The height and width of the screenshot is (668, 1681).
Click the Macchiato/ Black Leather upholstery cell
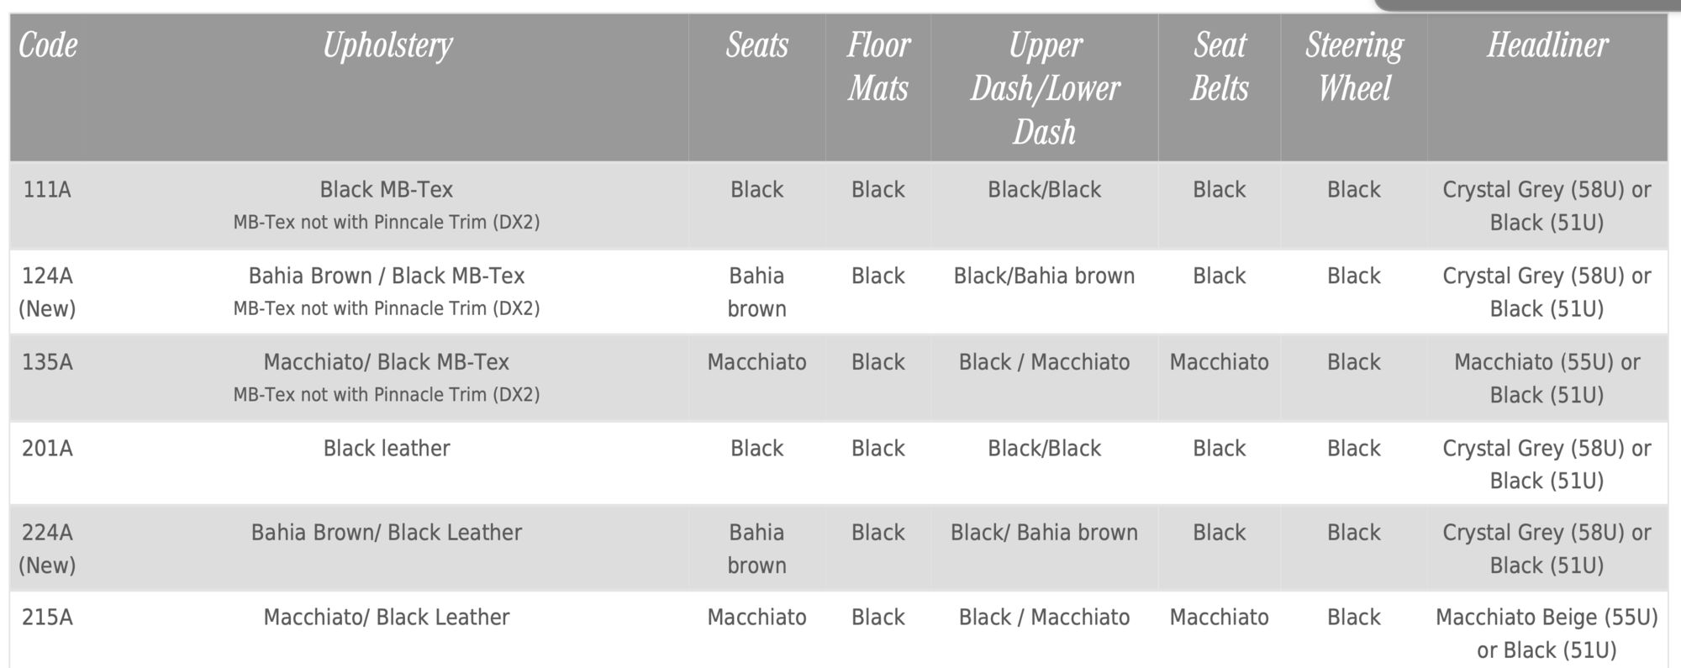pos(387,618)
